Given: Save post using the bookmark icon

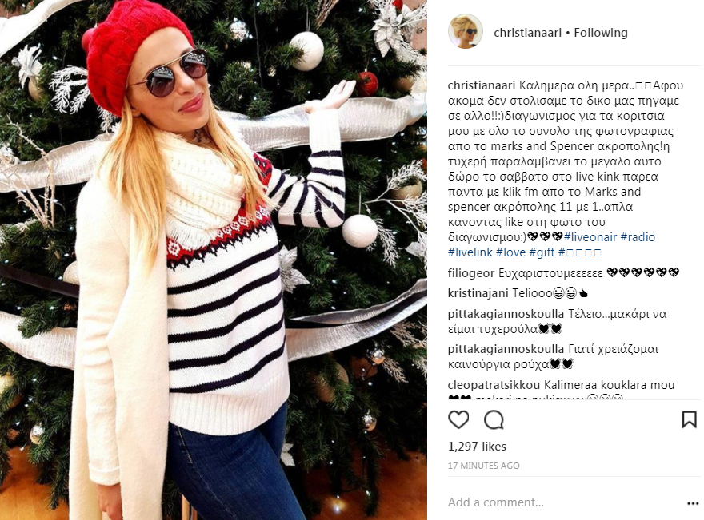Looking at the screenshot, I should coord(689,420).
